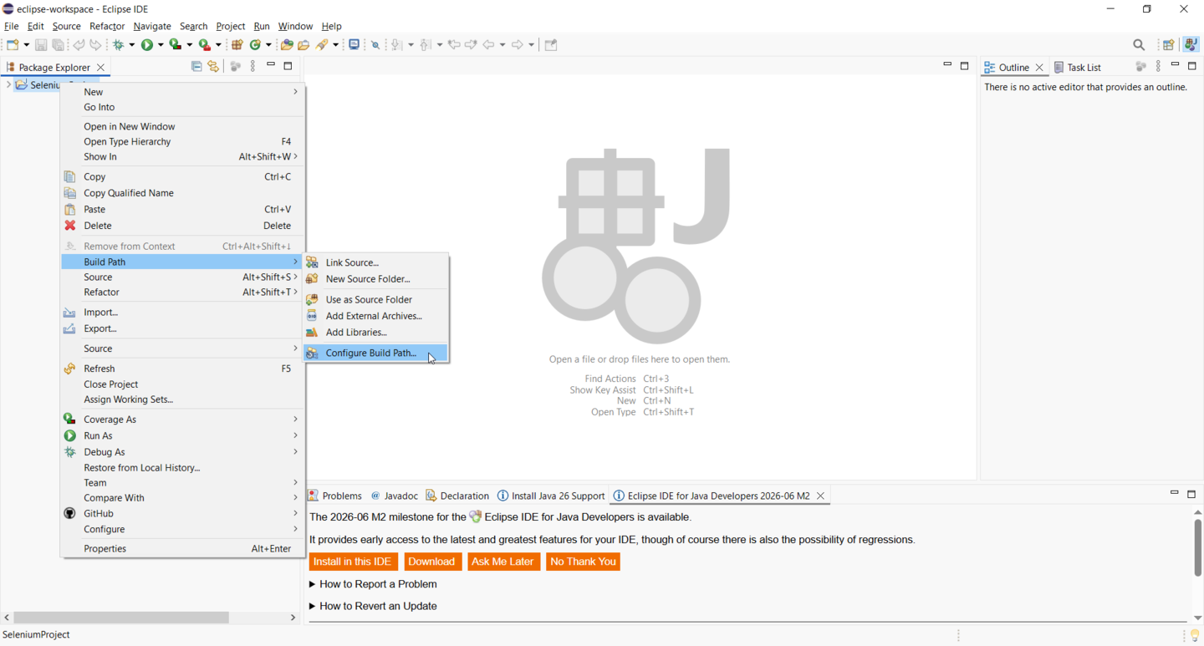1204x646 pixels.
Task: Choose Configure Build Path
Action: (x=376, y=353)
